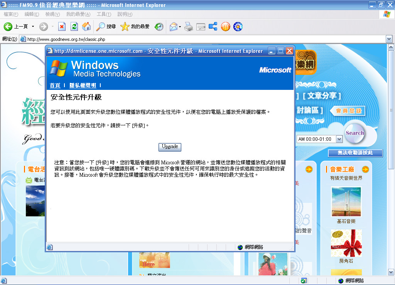The width and height of the screenshot is (395, 285).
Task: Open the 工具(T) menu
Action: 104,14
